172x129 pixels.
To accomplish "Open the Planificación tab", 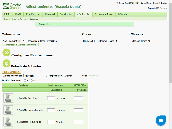I will 33,14.
